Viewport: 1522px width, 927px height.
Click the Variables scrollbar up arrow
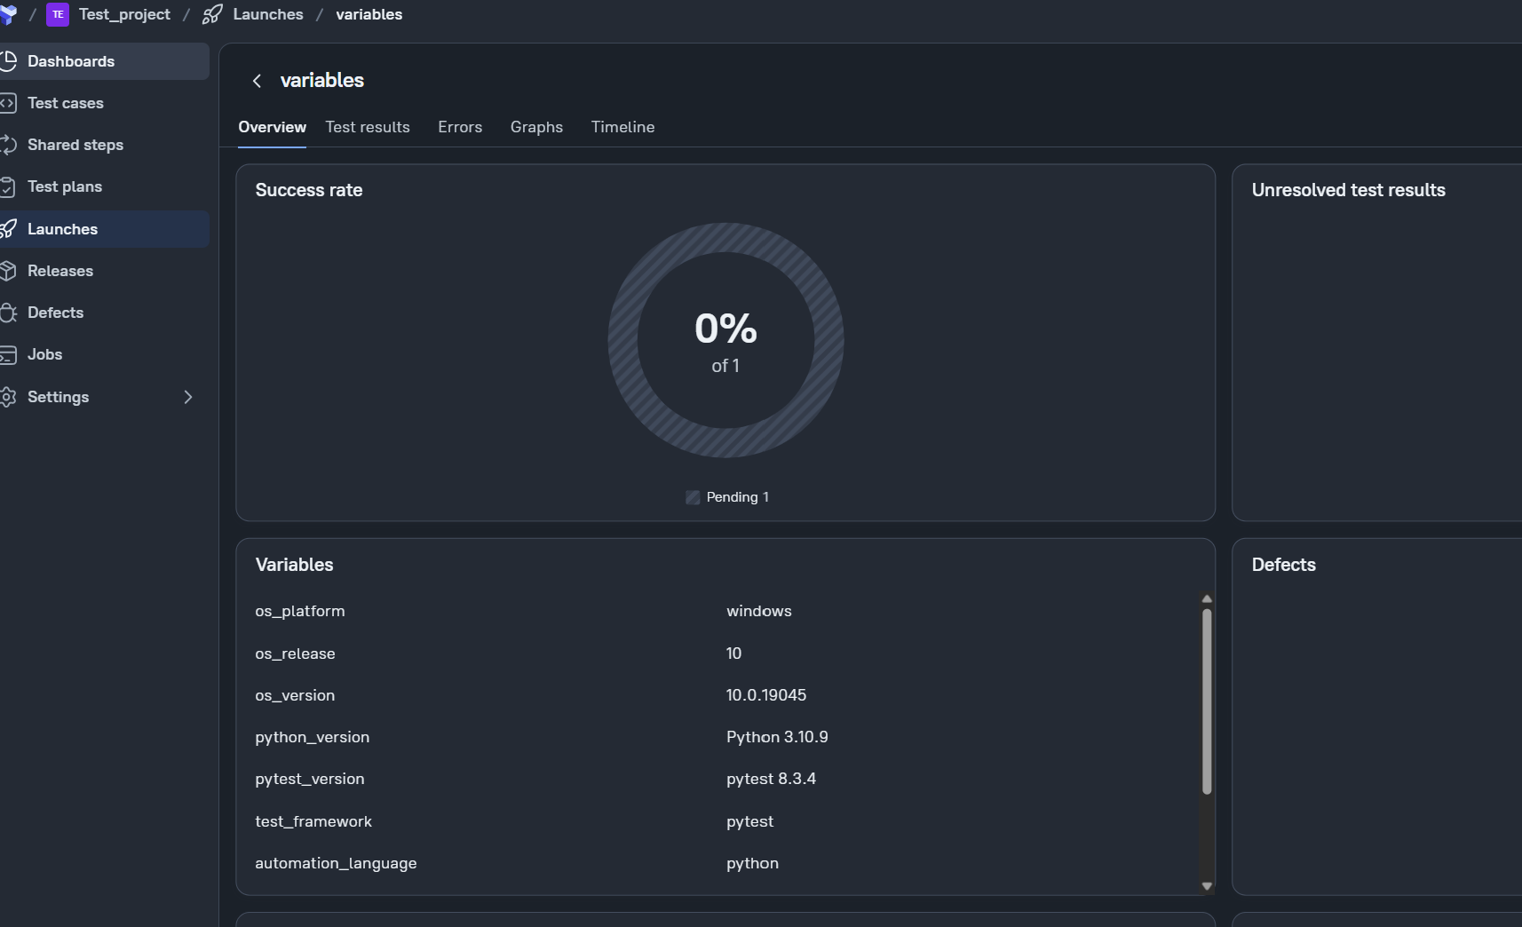pos(1207,599)
